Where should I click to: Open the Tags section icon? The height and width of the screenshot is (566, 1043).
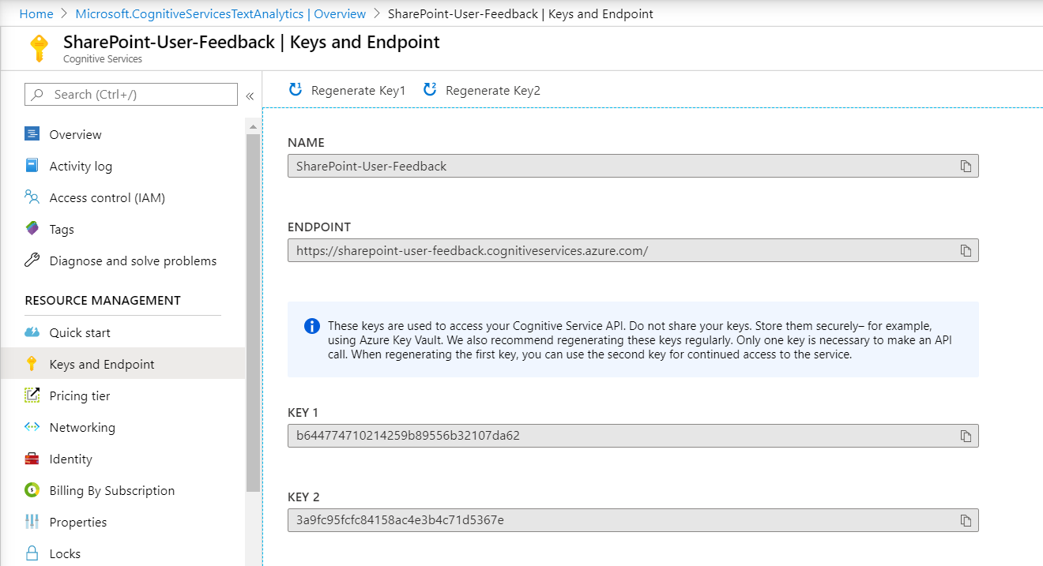[32, 229]
